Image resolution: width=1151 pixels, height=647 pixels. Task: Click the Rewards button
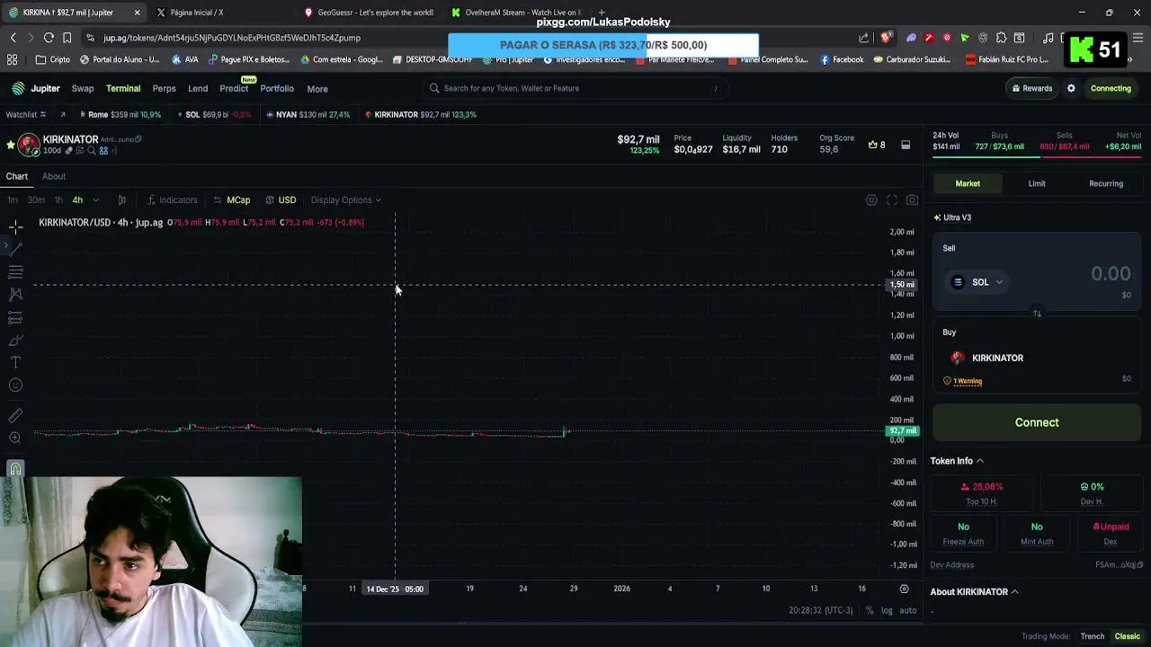[1031, 88]
